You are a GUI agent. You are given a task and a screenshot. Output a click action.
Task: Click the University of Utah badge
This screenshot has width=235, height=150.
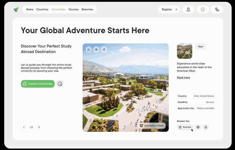[152, 126]
